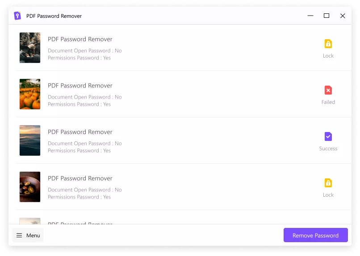Screen dimensions: 360x256
Task: Select the pumpkin field PDF thumbnail
Action: pos(30,94)
